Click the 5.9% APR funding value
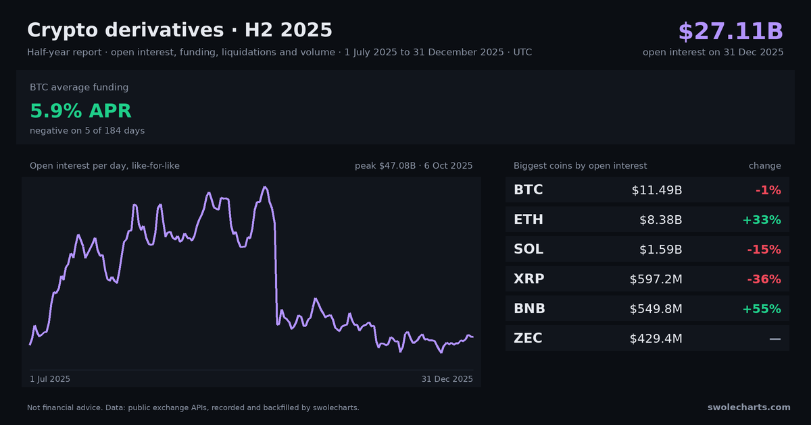This screenshot has width=811, height=425. coord(80,111)
